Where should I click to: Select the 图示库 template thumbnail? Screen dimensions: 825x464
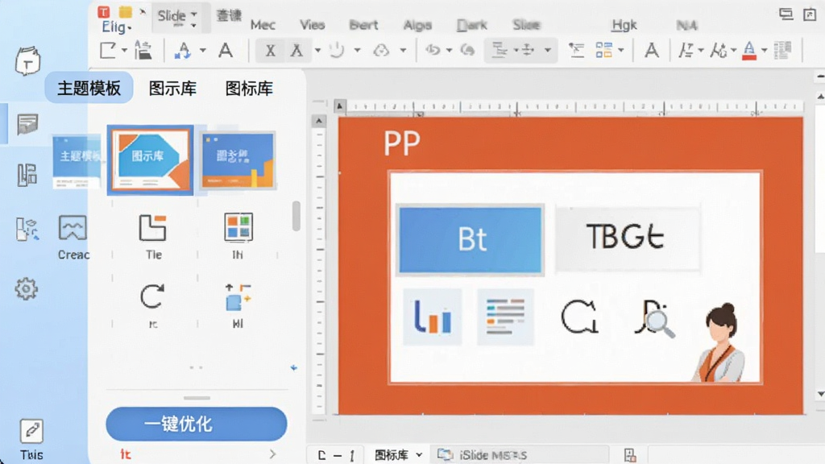click(x=151, y=160)
